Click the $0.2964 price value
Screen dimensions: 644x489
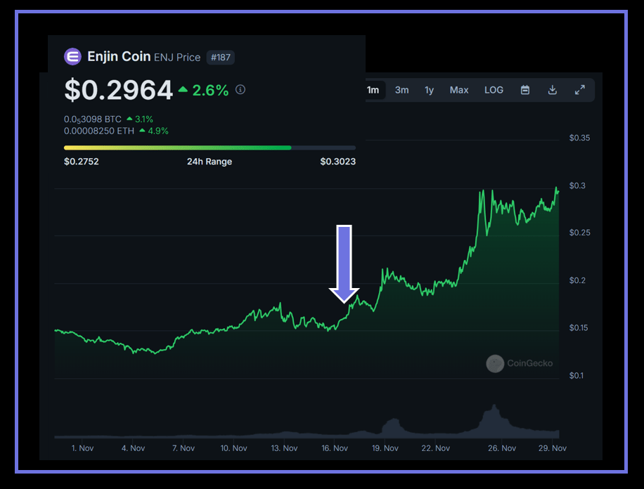[x=118, y=90]
